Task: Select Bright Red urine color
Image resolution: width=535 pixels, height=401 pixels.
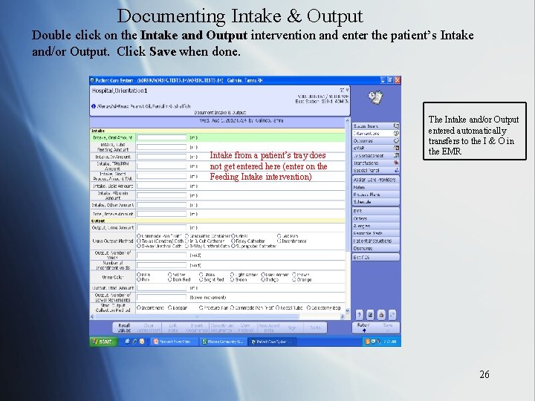Action: click(x=201, y=280)
